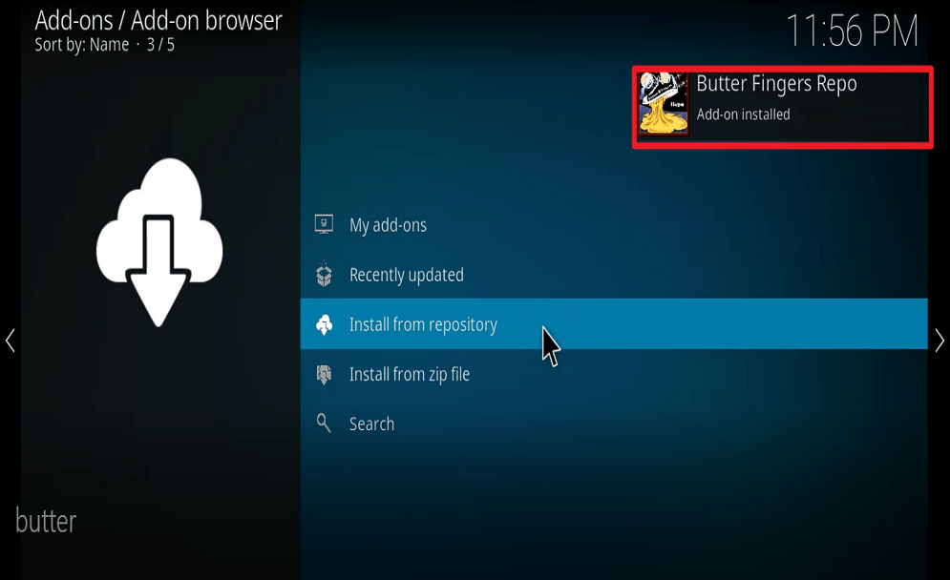Click the Add-on installed notification message

pos(744,114)
